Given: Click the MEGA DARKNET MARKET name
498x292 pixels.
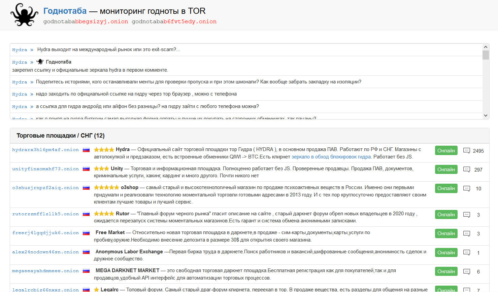Looking at the screenshot, I should (128, 270).
